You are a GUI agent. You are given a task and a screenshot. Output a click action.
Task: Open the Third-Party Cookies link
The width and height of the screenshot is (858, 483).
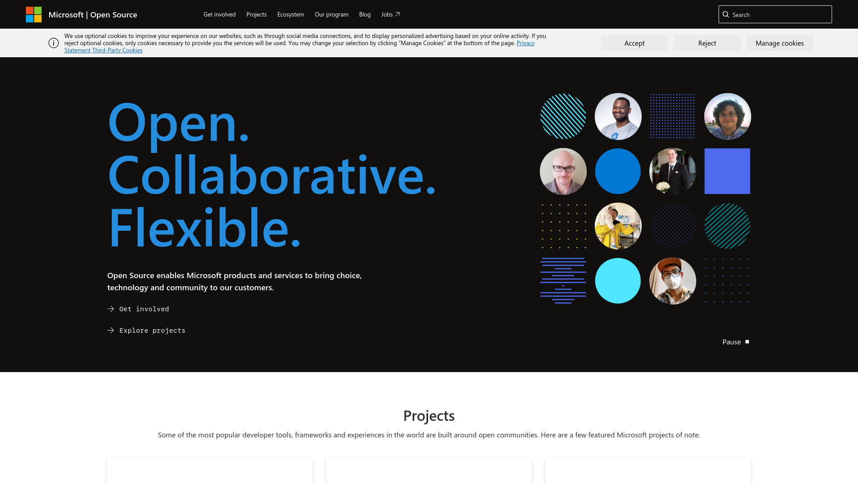click(118, 50)
